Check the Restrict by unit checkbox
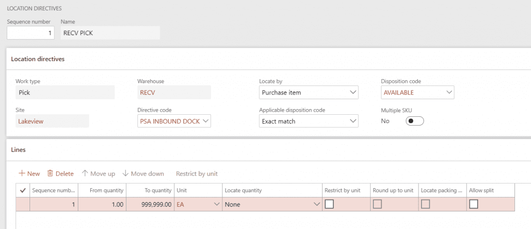This screenshot has height=229, width=531. pyautogui.click(x=329, y=204)
